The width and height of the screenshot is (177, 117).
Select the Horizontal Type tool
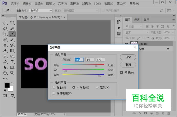click(12, 62)
